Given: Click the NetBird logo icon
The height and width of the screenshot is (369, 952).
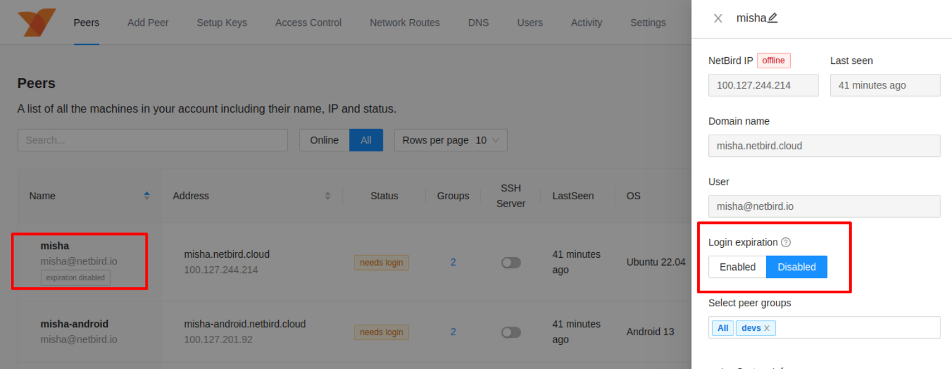Looking at the screenshot, I should tap(36, 22).
